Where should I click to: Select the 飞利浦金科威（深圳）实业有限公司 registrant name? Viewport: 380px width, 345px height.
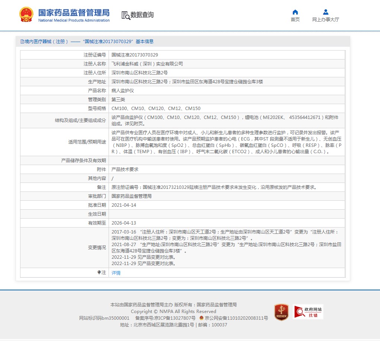point(147,64)
